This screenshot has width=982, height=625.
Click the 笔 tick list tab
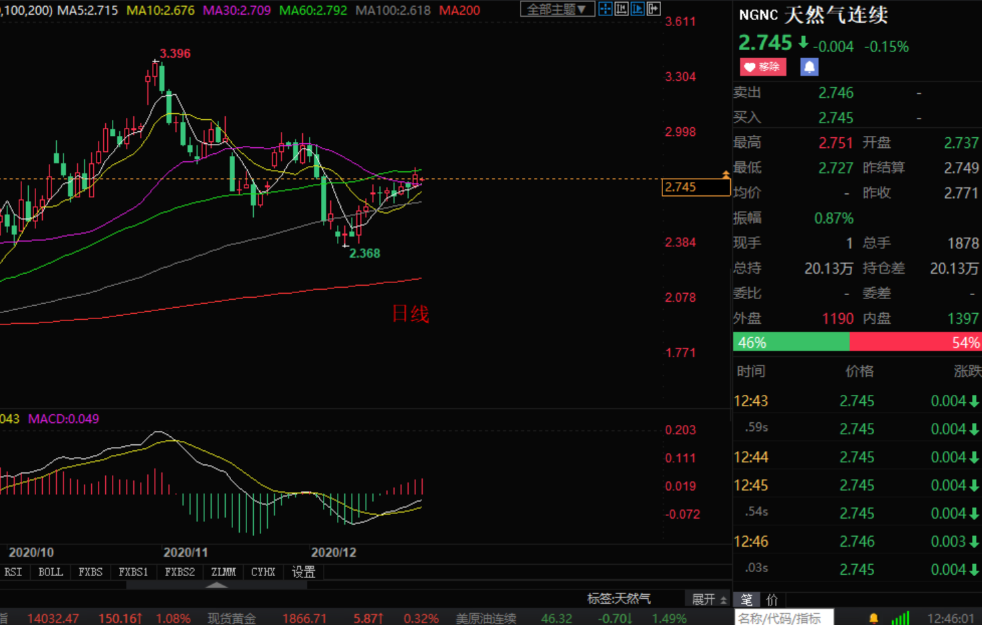point(746,600)
